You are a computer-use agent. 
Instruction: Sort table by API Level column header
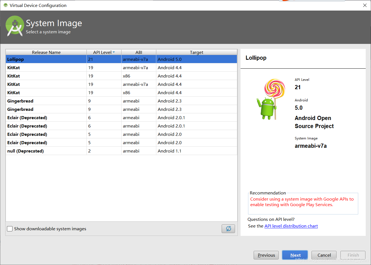pos(104,52)
